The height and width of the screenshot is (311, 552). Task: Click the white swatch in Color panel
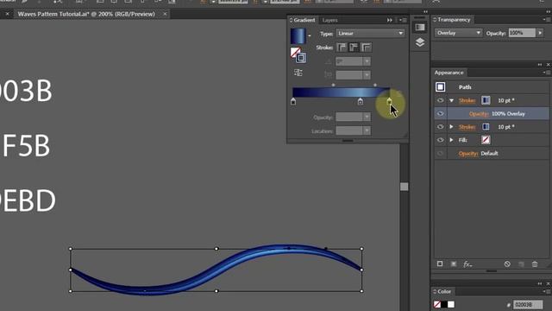(x=451, y=304)
